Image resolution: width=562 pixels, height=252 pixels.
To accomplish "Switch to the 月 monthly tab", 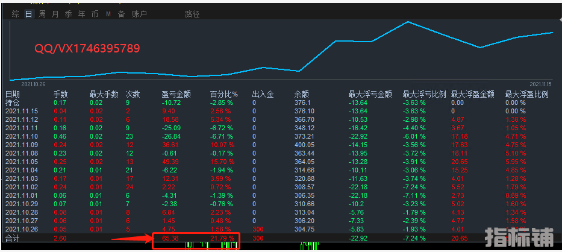I will 55,14.
